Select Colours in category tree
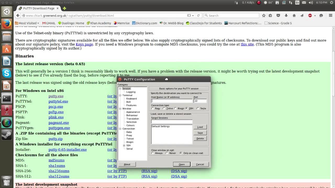 click(130, 125)
